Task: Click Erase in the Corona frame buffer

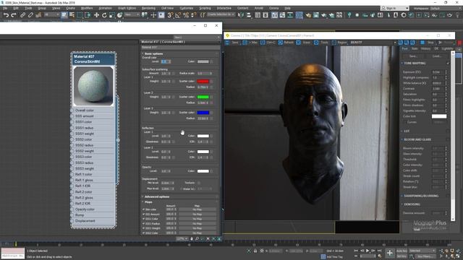Action: point(304,43)
